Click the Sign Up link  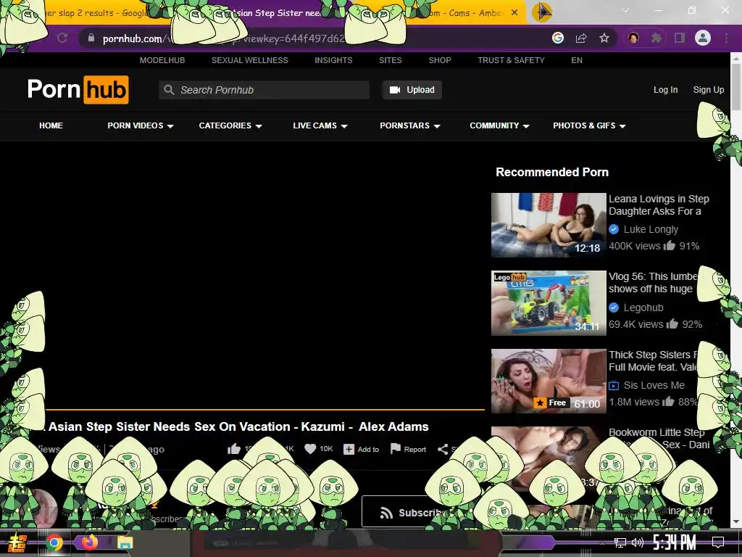click(709, 89)
